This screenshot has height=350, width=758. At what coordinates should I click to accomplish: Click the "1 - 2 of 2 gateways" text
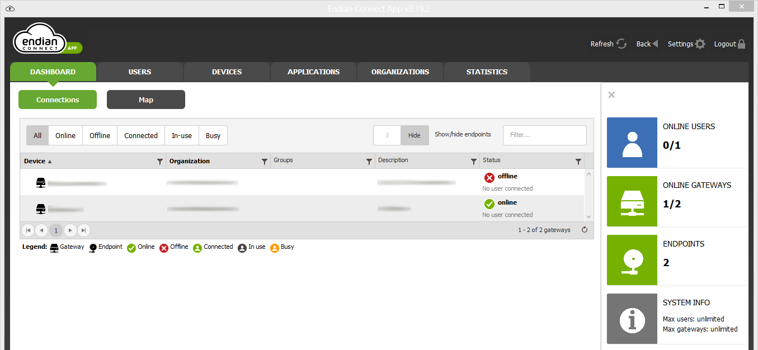544,230
